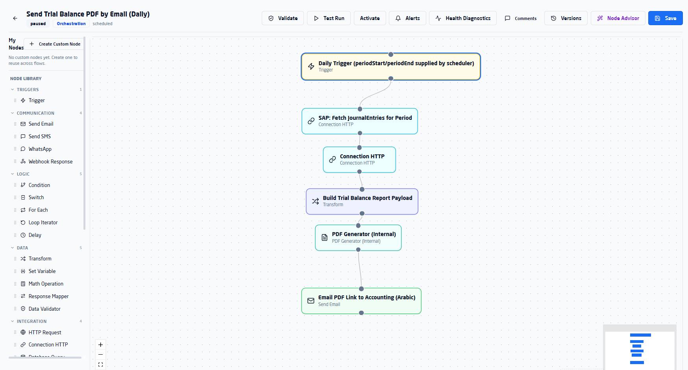Click the Comments speech bubble icon
This screenshot has width=688, height=370.
click(x=507, y=18)
